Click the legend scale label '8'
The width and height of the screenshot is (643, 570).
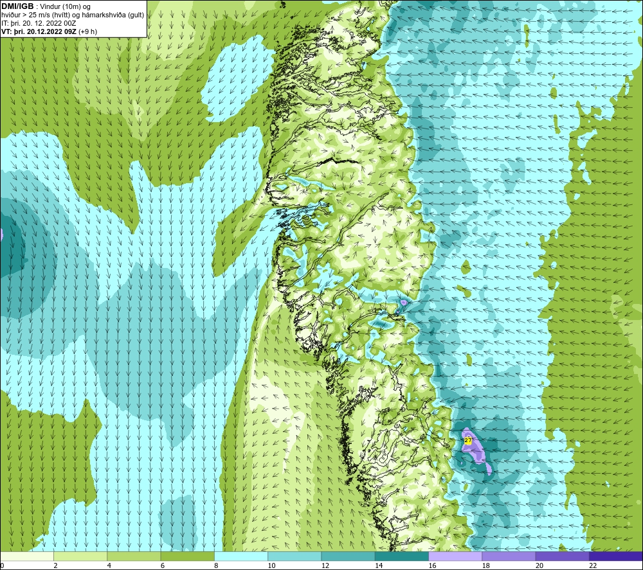[x=216, y=566]
